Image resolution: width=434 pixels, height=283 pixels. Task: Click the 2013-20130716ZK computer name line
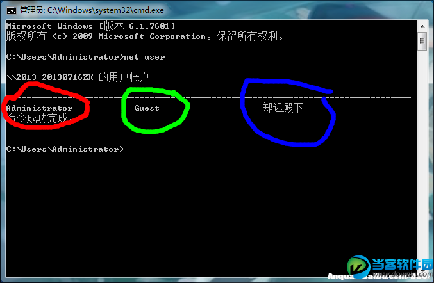tap(78, 77)
